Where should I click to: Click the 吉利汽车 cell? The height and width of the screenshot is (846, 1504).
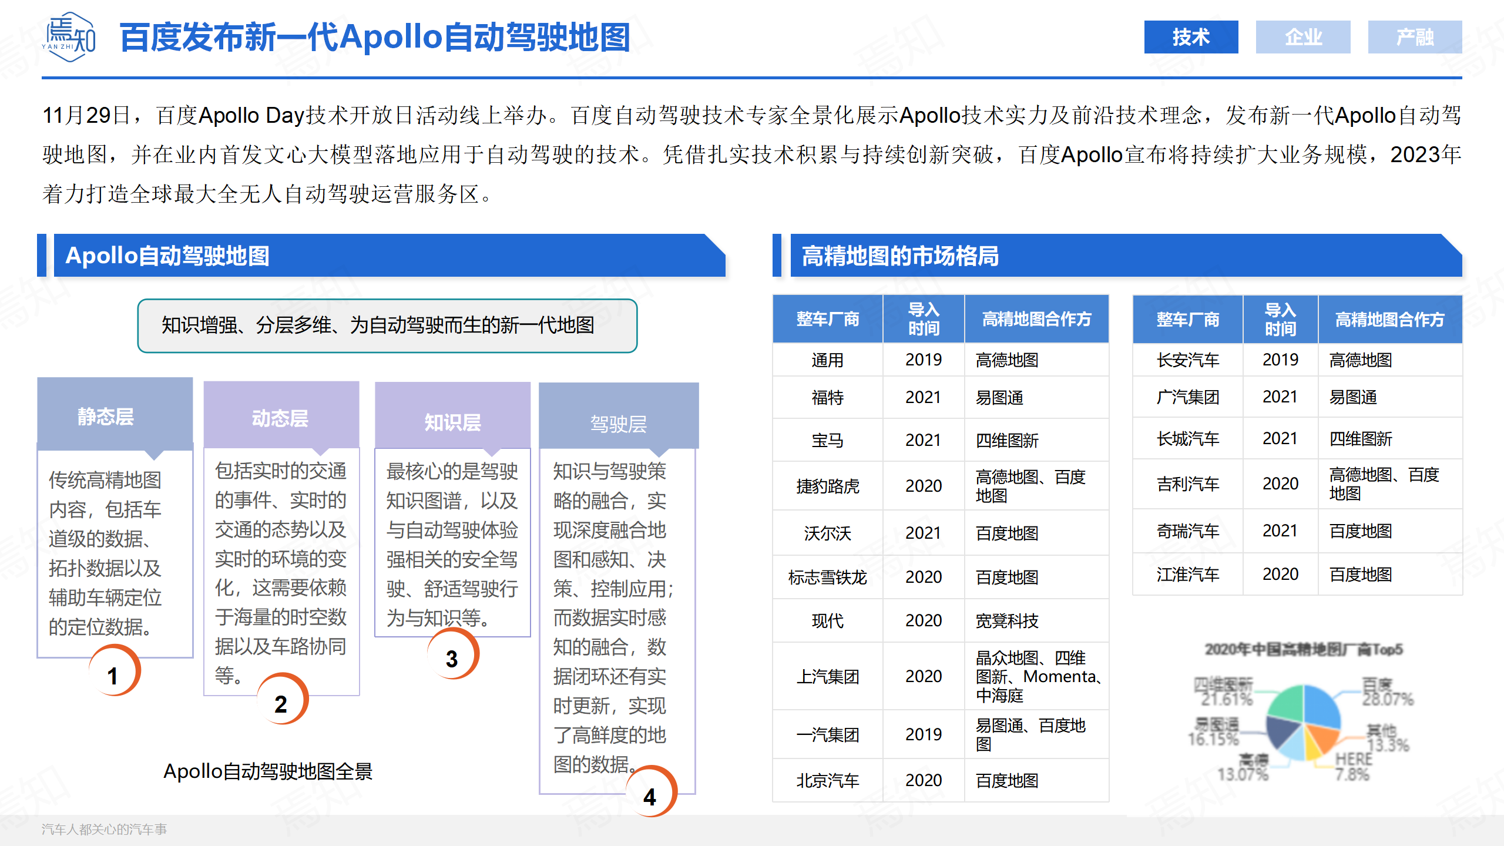pos(1188,484)
